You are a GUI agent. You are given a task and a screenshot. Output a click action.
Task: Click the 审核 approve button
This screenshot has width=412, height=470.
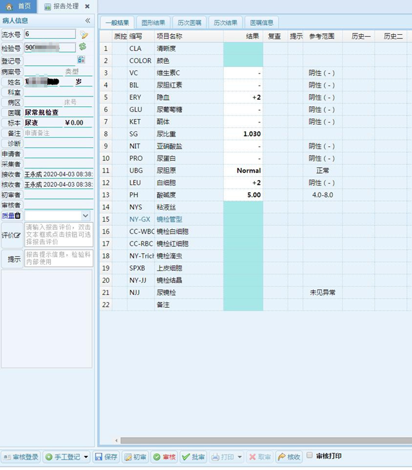(x=164, y=457)
